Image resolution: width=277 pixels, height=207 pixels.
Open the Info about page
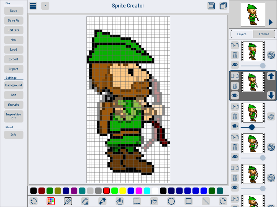click(x=14, y=135)
